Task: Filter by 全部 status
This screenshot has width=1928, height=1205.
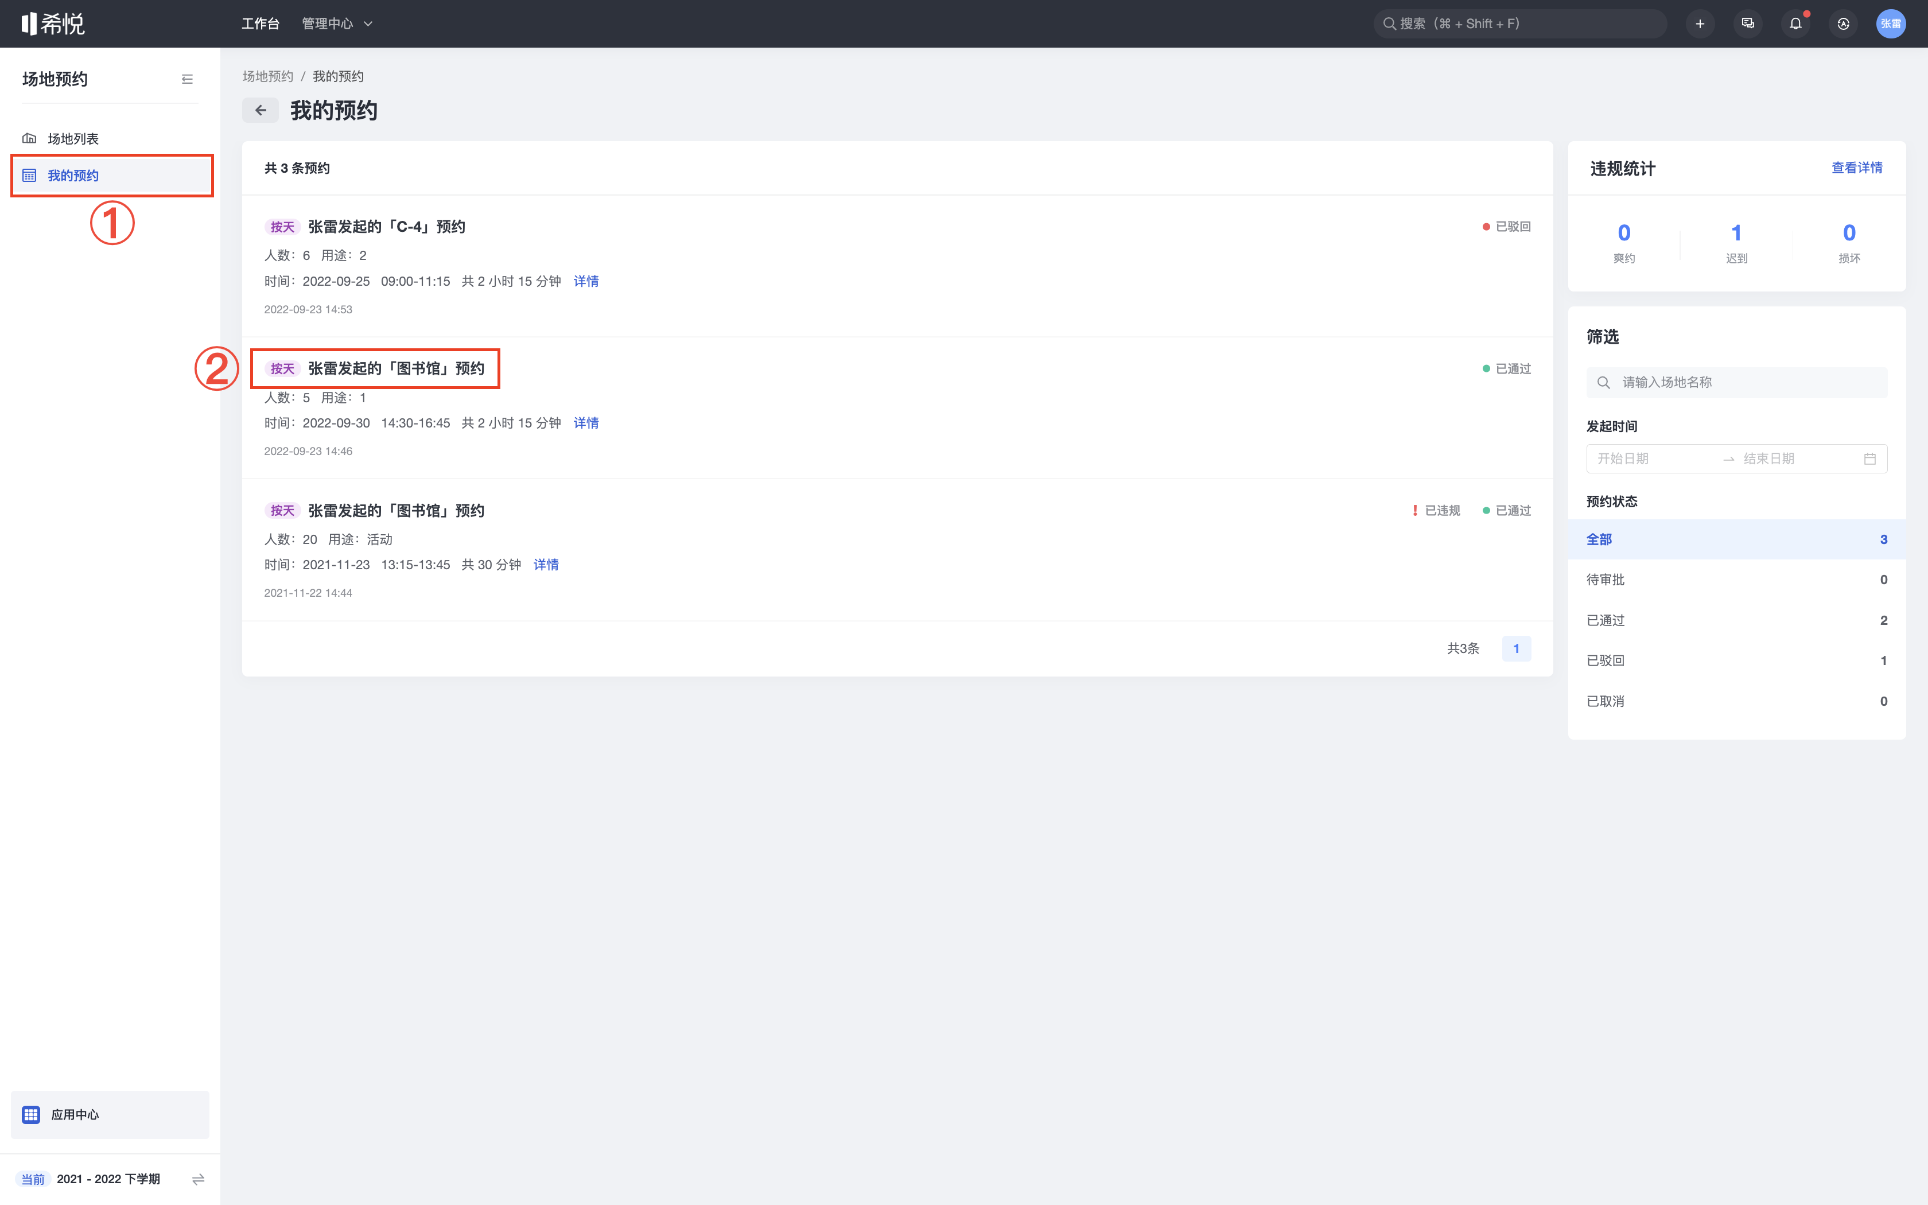Action: click(x=1737, y=539)
